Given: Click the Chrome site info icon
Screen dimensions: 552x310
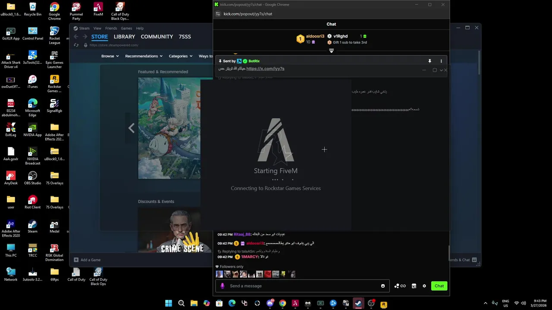Looking at the screenshot, I should point(218,14).
